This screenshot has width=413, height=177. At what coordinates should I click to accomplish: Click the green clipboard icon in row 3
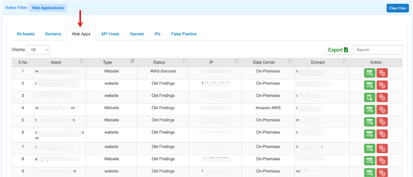click(x=370, y=98)
